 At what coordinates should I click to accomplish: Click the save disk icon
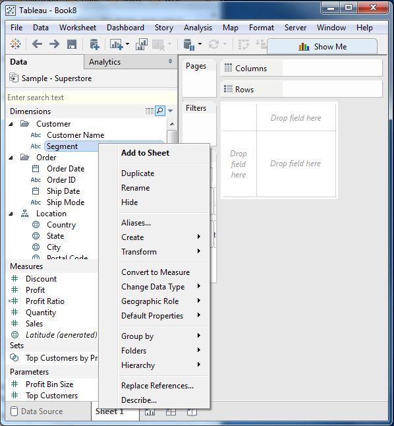72,44
